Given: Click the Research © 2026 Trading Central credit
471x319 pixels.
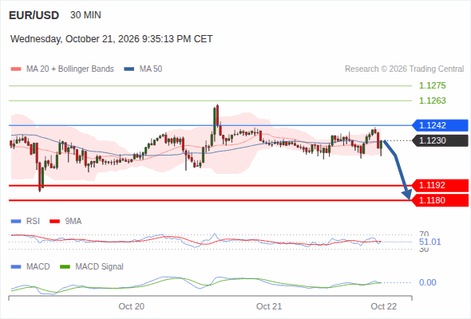Looking at the screenshot, I should point(404,69).
